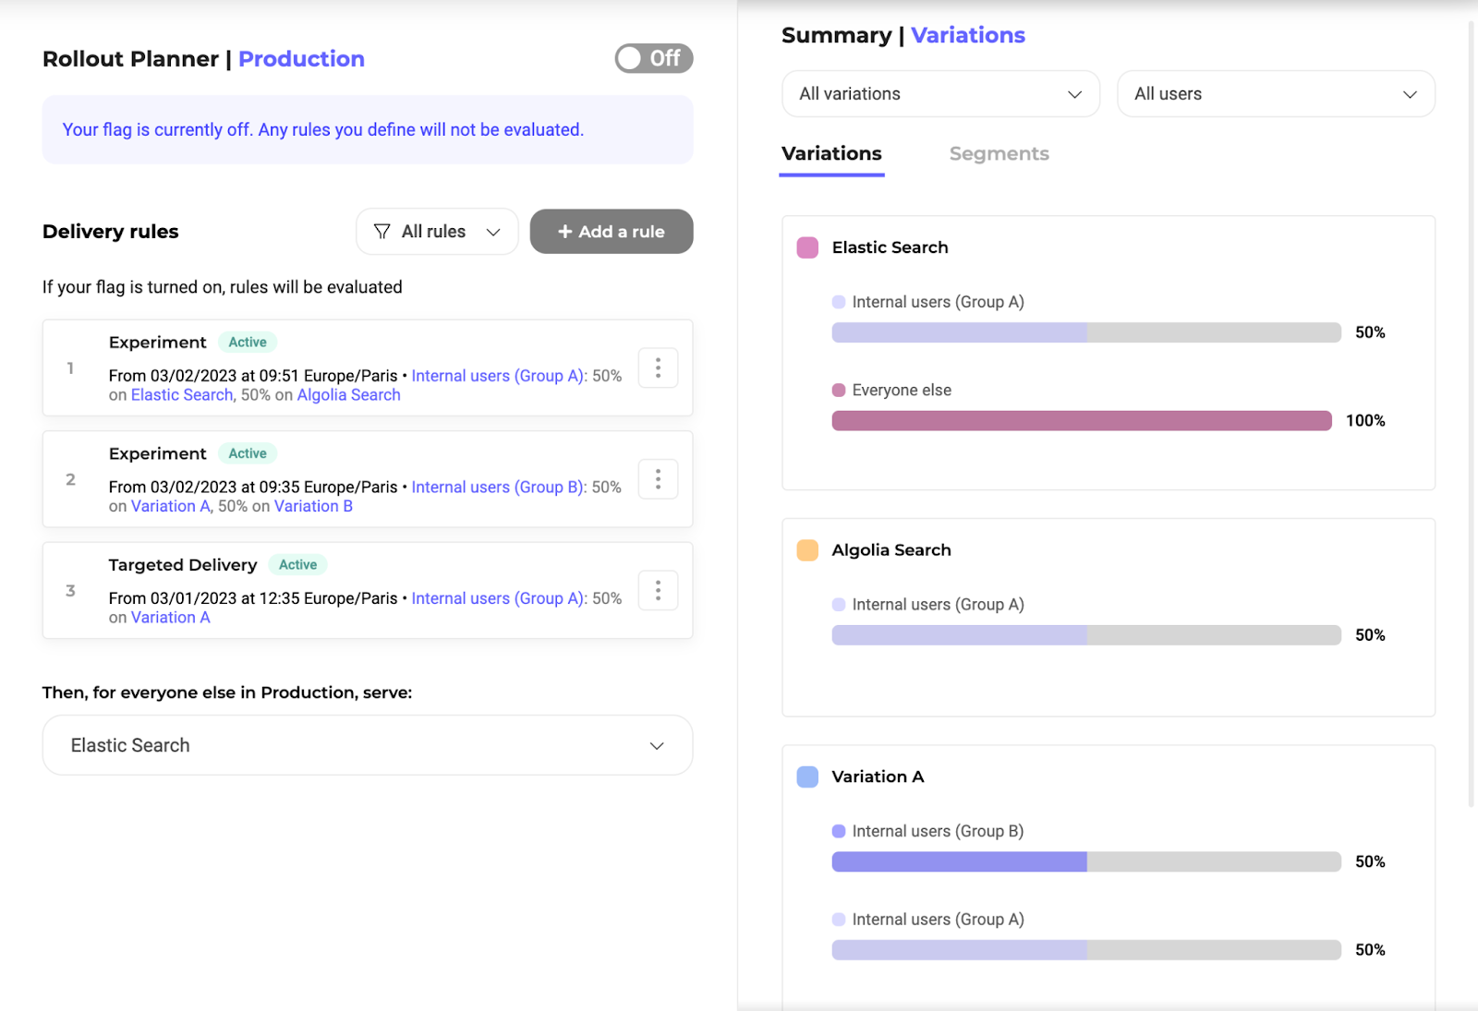The height and width of the screenshot is (1011, 1478).
Task: Open the Algolia Search link in rule 1
Action: click(x=348, y=395)
